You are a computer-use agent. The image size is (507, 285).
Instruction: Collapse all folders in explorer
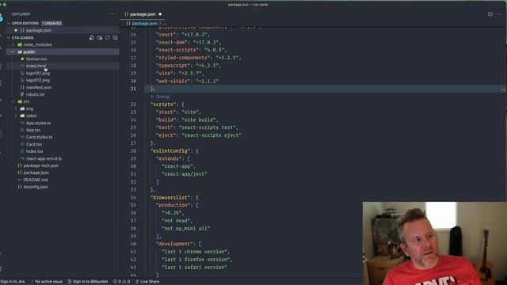tap(115, 38)
